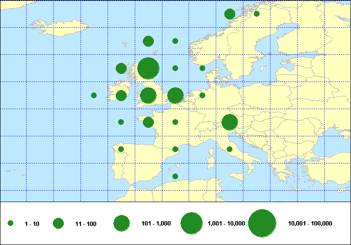
Task: Click the medium circle in northern Norway
Action: click(230, 14)
